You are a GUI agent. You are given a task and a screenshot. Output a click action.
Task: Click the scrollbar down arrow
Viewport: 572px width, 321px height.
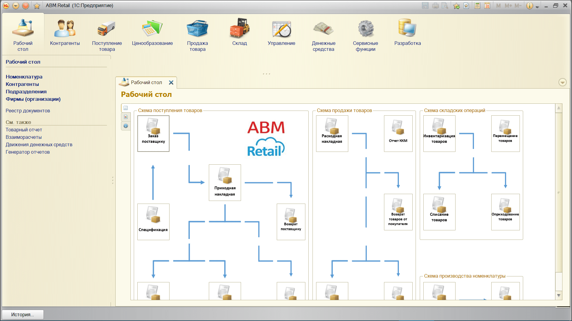point(559,295)
